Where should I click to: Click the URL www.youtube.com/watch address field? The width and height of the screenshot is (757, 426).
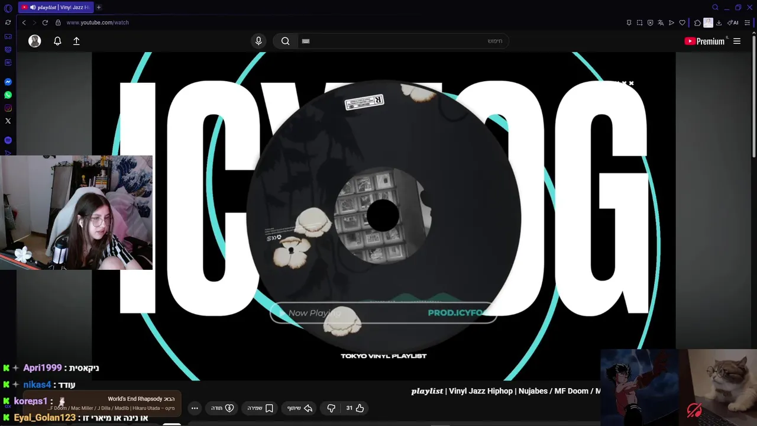click(98, 22)
